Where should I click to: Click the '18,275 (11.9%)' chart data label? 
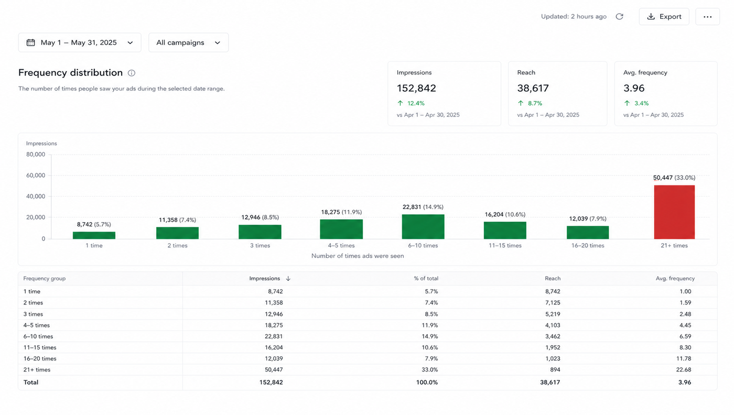pos(341,212)
